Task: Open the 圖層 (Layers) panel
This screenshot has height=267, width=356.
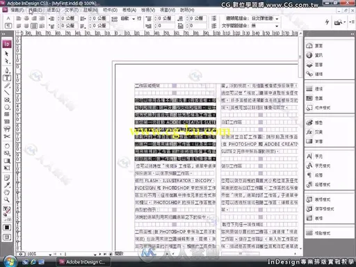Action: (x=314, y=65)
